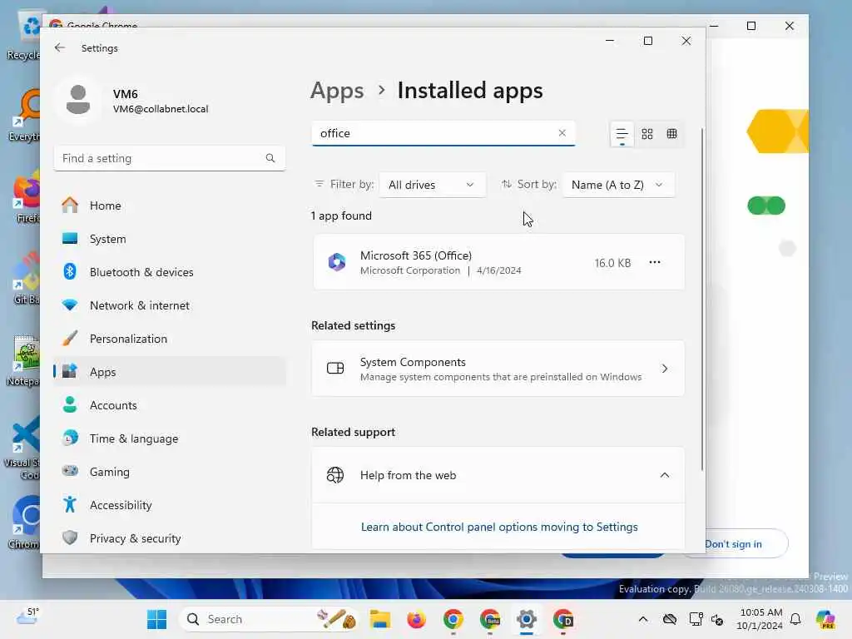
Task: Open Personalization settings
Action: pos(170,339)
